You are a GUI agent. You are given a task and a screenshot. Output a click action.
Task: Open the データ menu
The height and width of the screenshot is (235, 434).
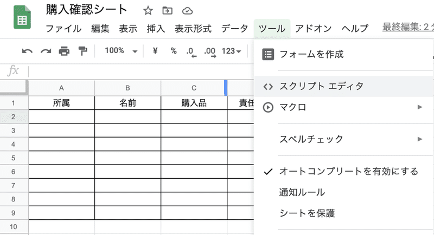point(234,29)
